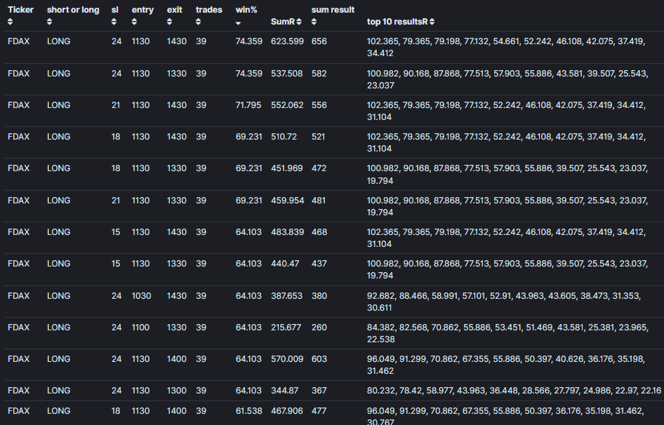The image size is (664, 425).
Task: Click the Ticker column header label
Action: [x=20, y=10]
